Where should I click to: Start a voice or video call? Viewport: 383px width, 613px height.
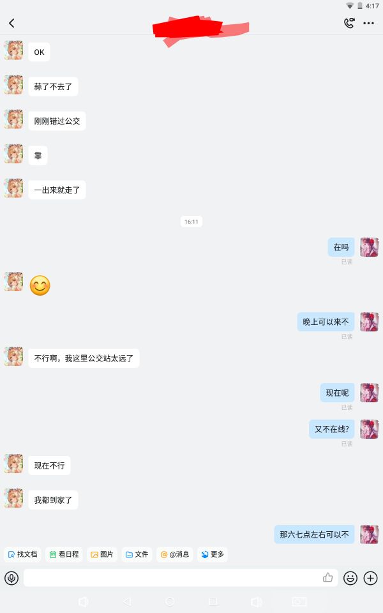(349, 23)
